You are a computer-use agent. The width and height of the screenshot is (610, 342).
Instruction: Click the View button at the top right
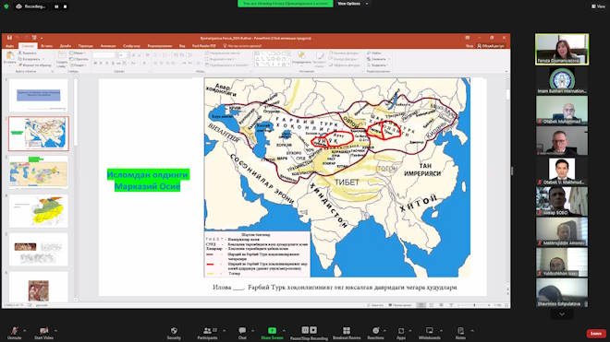(598, 6)
